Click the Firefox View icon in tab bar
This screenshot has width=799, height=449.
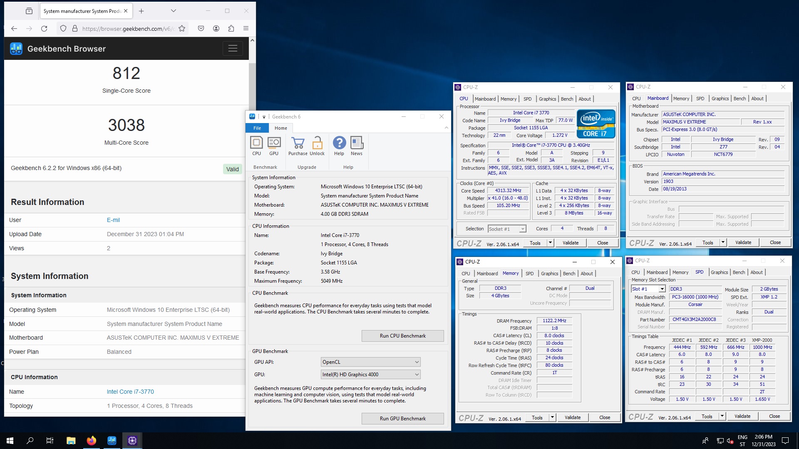[29, 11]
